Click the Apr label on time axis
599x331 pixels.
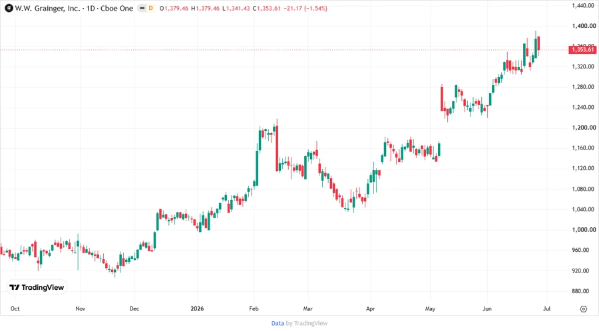coord(371,309)
